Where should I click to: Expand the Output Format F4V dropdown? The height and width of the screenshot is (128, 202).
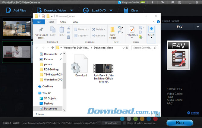(x=198, y=27)
